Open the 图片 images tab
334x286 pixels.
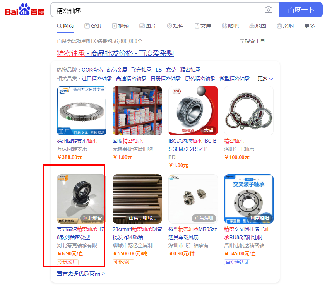pos(148,26)
